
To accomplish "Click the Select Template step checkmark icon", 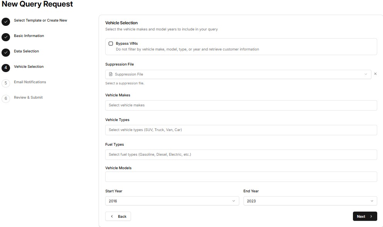I will click(6, 22).
